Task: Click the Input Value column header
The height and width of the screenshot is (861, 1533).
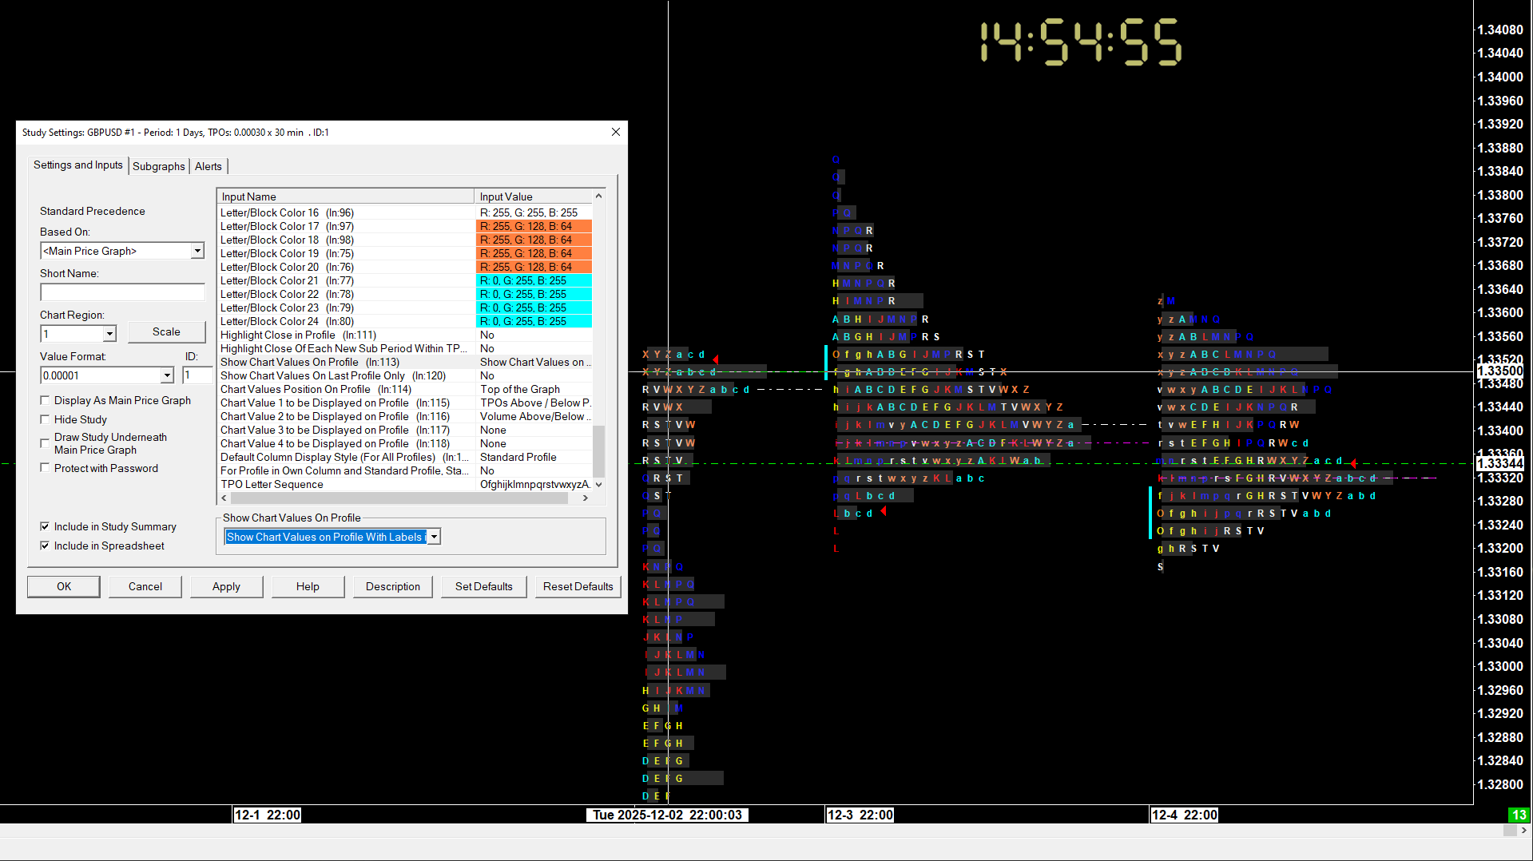Action: point(534,196)
